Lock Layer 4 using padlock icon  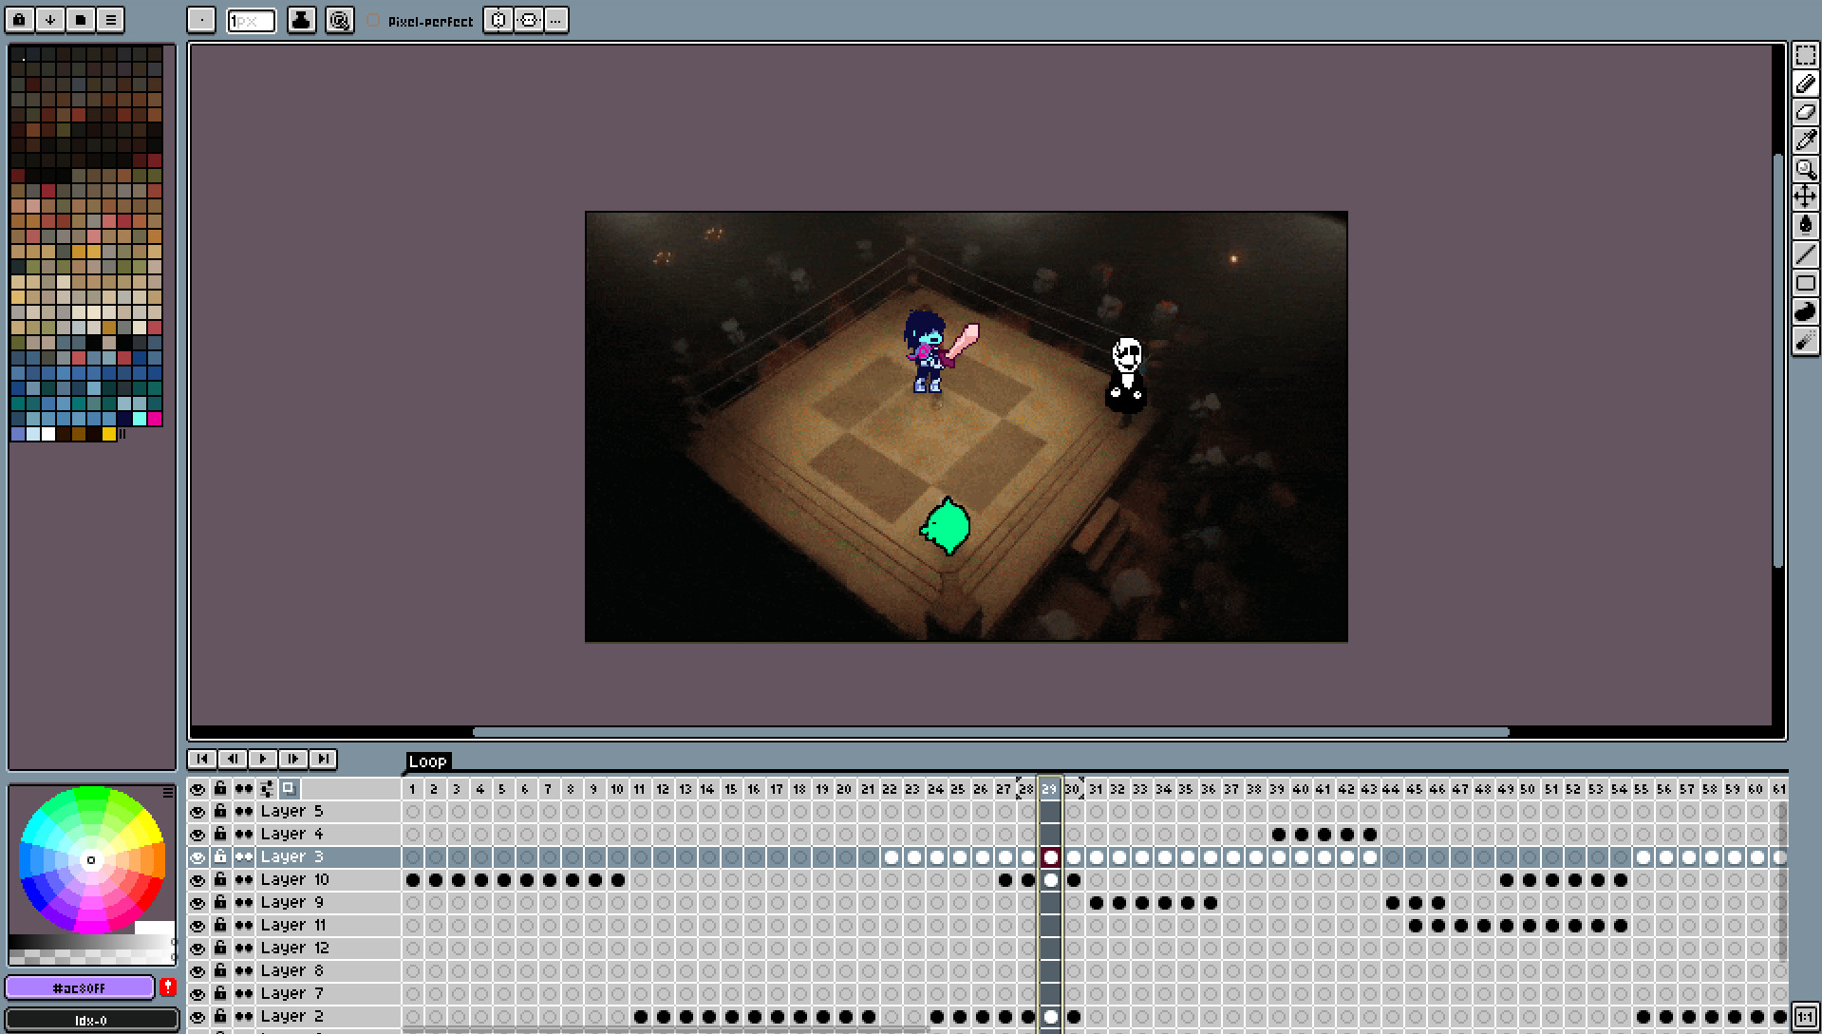pos(220,834)
